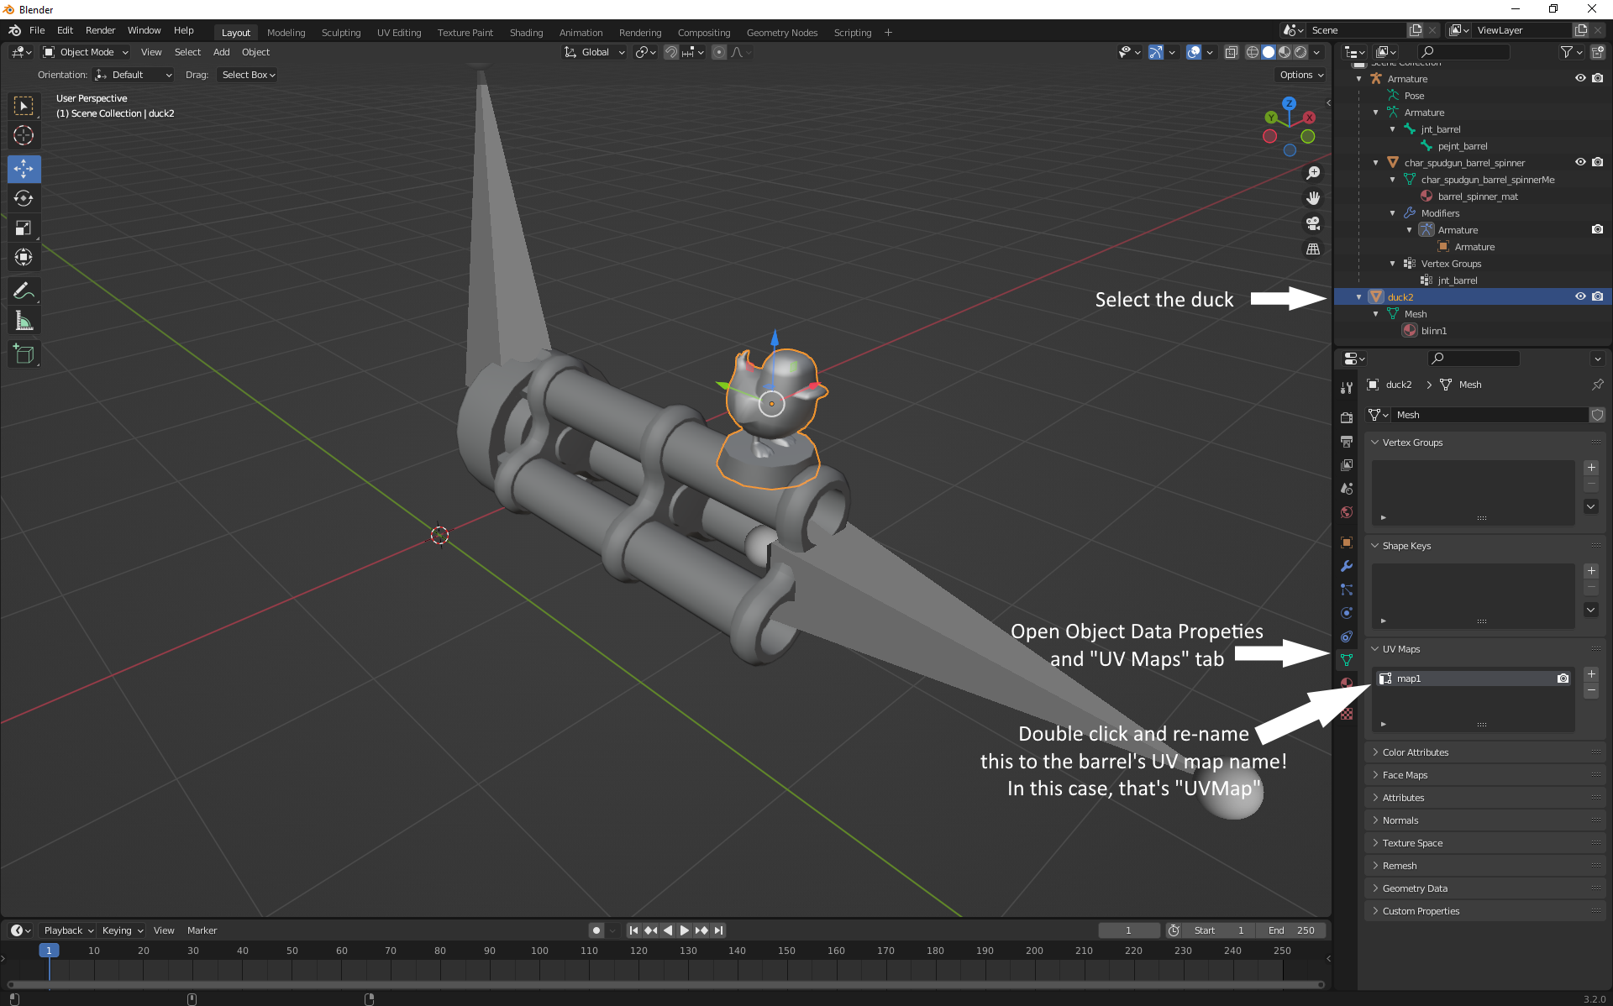
Task: Activate the Rotate tool
Action: pyautogui.click(x=24, y=198)
